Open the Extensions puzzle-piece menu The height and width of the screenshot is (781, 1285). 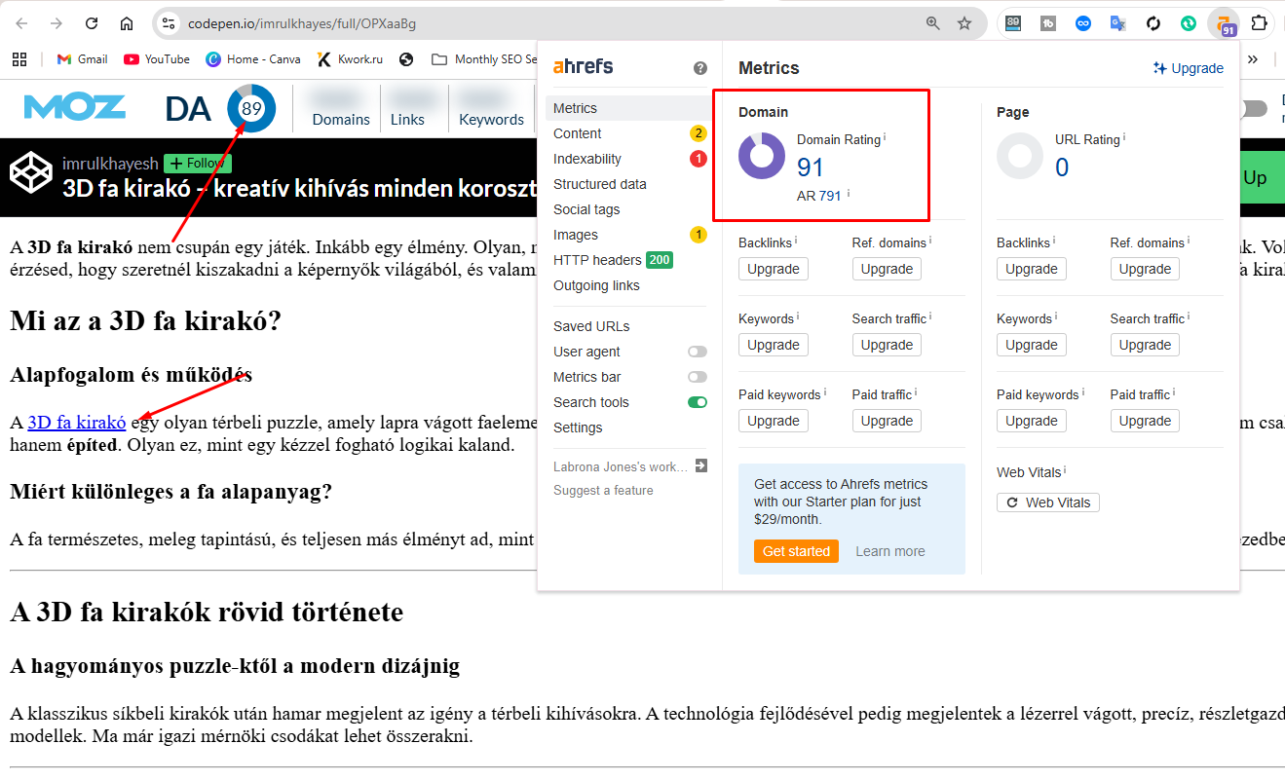[1260, 23]
